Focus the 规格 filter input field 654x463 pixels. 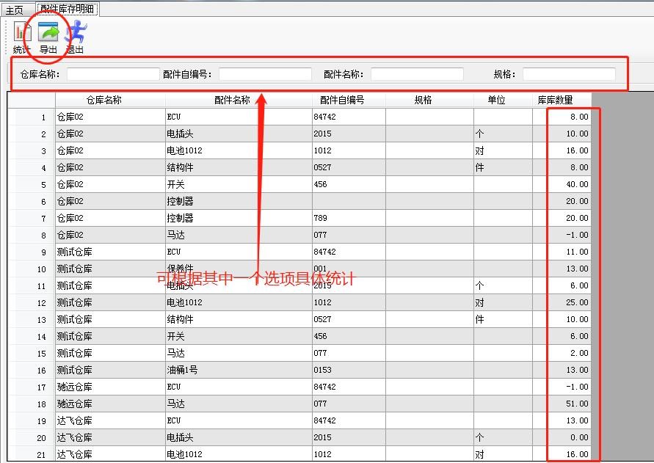tap(569, 74)
